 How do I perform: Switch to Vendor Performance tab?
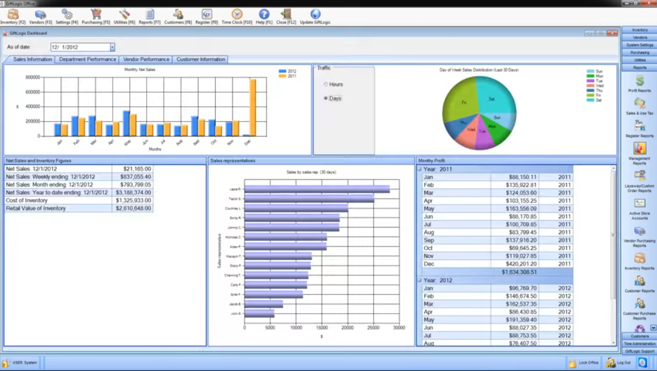tap(146, 60)
